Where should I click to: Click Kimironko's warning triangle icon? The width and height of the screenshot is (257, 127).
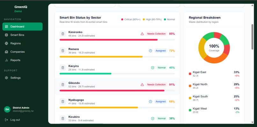[x=142, y=34]
